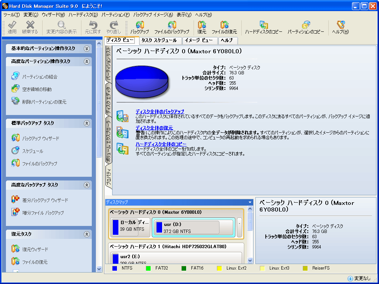Viewport: 379px width, 284px height.
Task: Select the usr (D:) 37.2 GB partition
Action: [x=194, y=227]
